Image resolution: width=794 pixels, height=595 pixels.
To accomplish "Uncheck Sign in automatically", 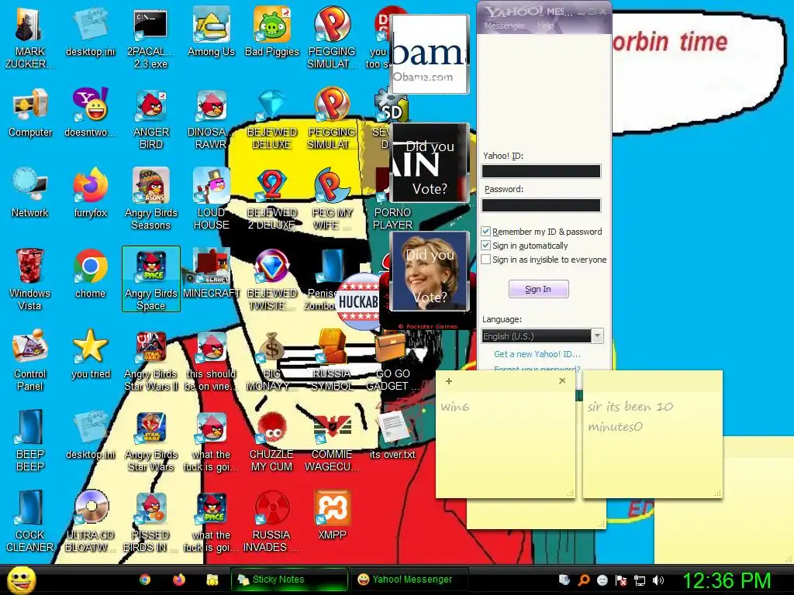I will tap(485, 246).
